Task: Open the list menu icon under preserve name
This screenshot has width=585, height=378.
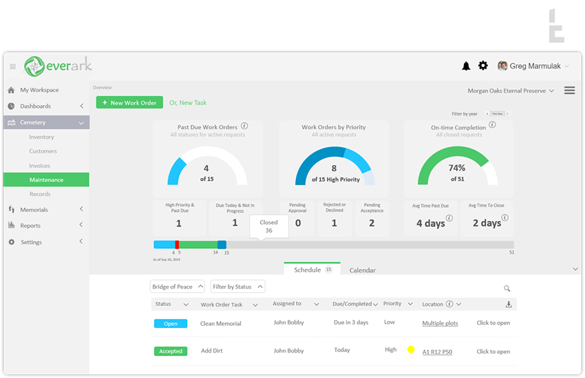Action: (569, 91)
